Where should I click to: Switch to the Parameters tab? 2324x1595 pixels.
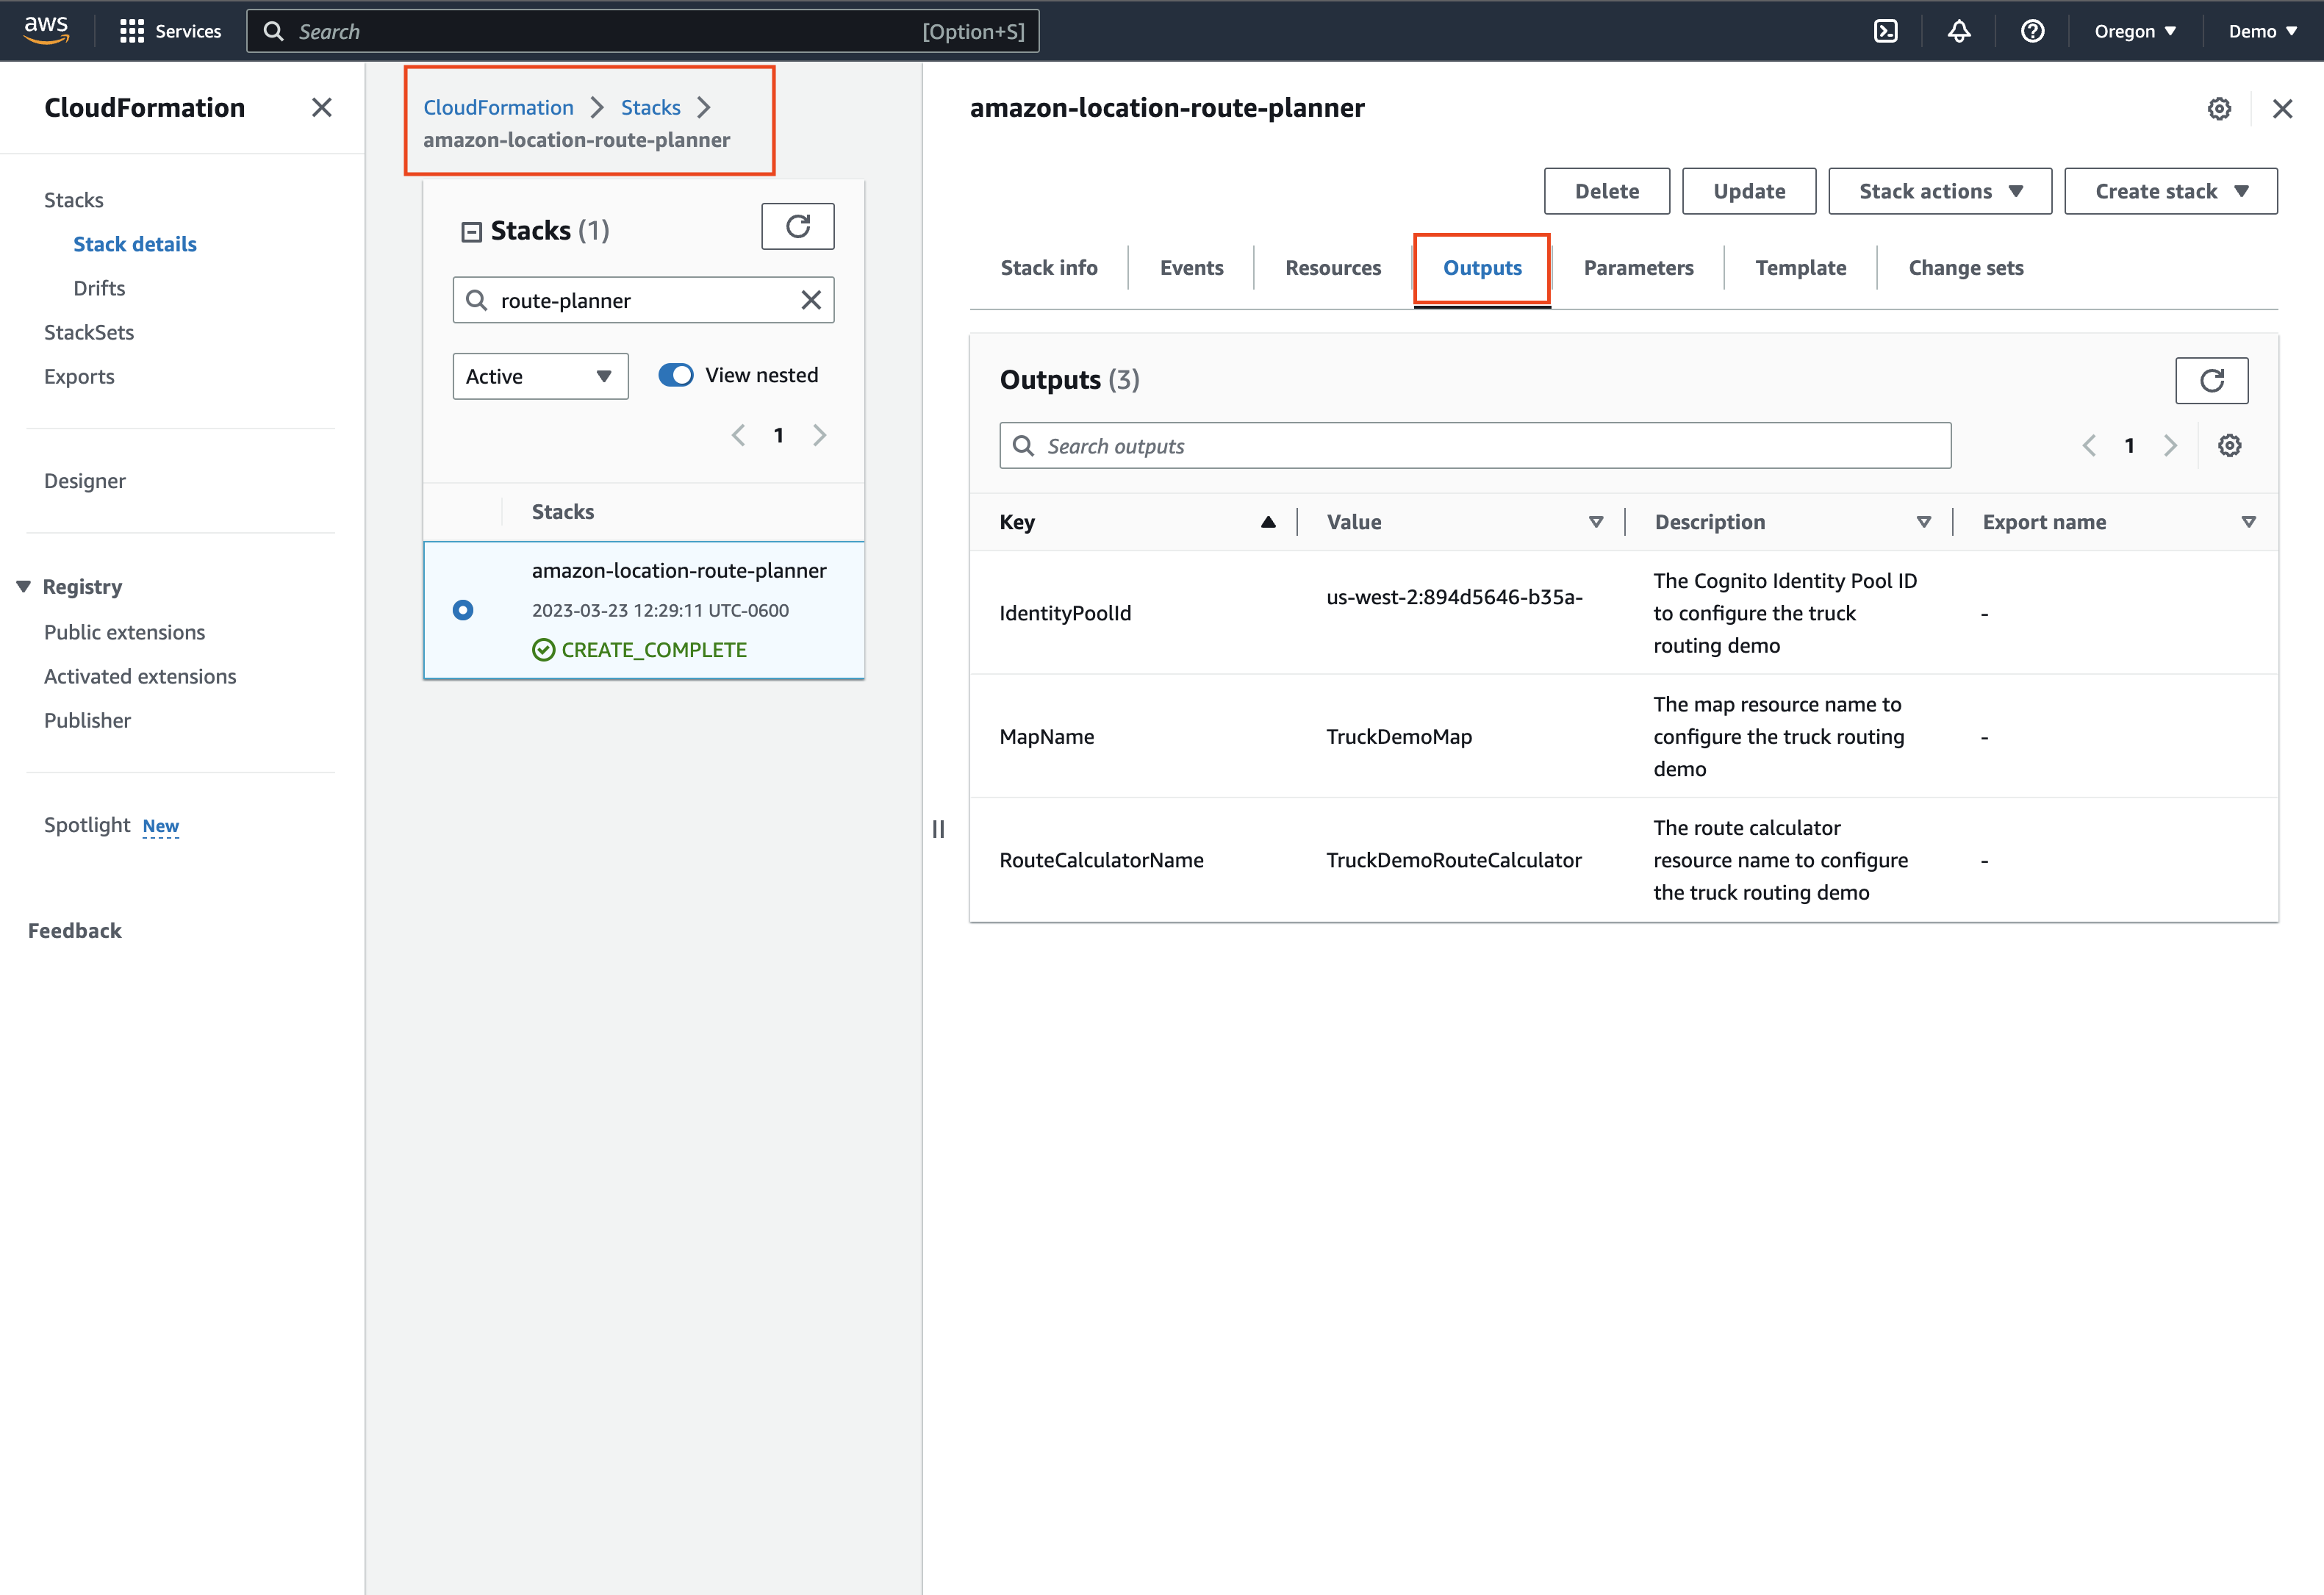point(1638,267)
